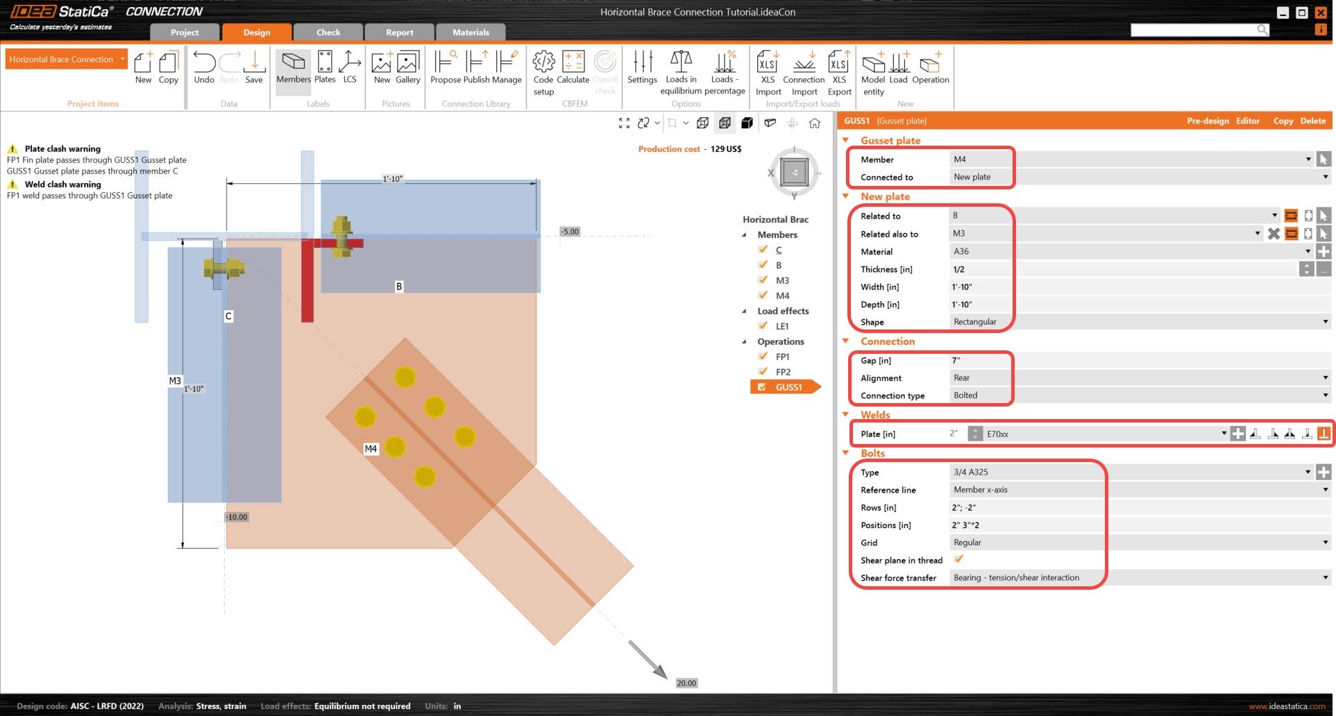Click the Pre-design button

1207,121
